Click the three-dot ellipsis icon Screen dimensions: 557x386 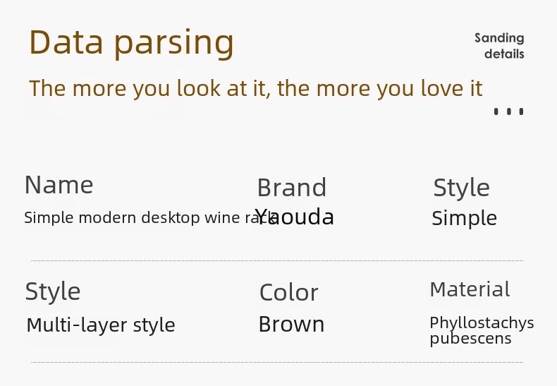click(x=508, y=111)
